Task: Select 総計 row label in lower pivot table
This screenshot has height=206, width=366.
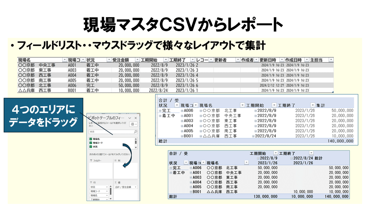Action: pos(173,197)
